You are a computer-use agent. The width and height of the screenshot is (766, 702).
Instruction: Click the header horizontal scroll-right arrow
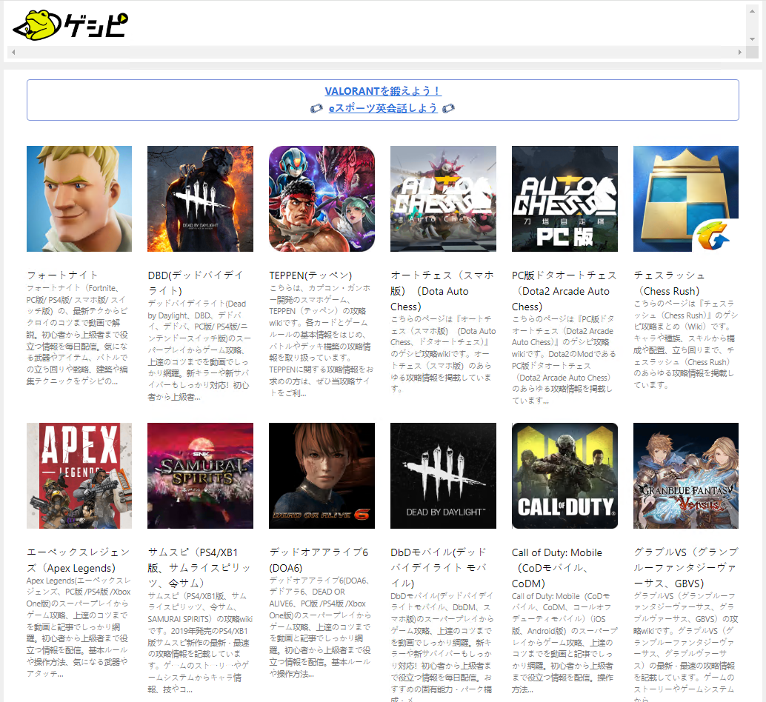[739, 52]
